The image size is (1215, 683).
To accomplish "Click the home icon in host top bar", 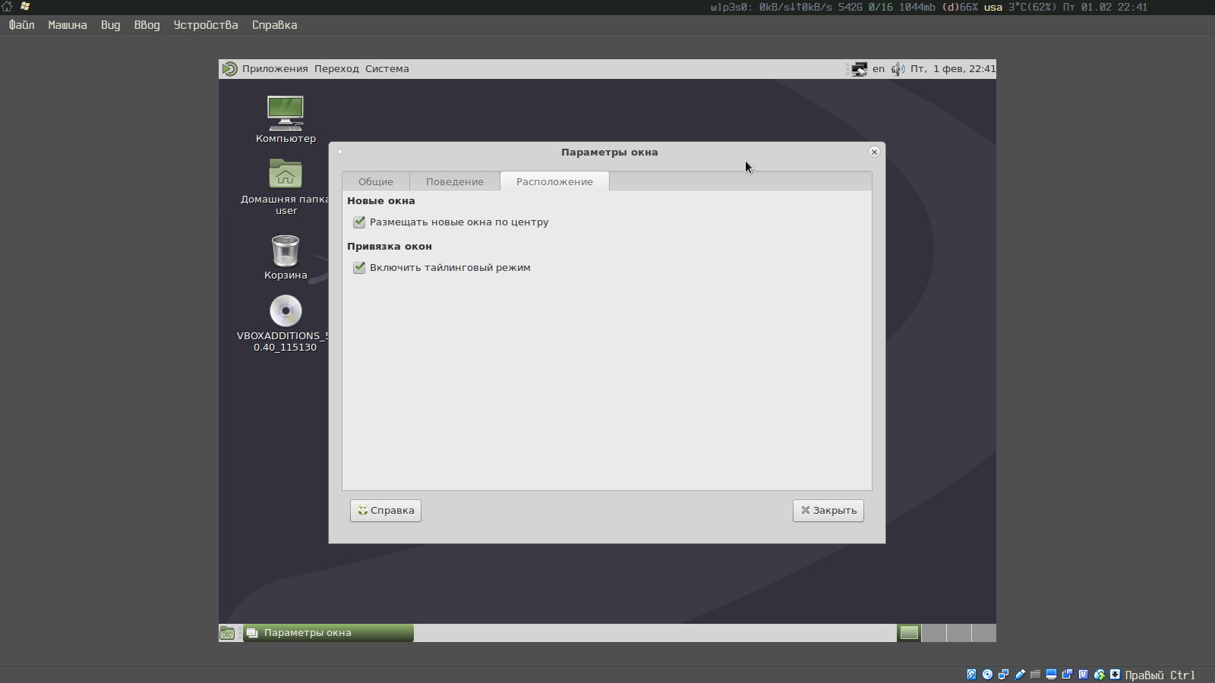I will pyautogui.click(x=7, y=6).
